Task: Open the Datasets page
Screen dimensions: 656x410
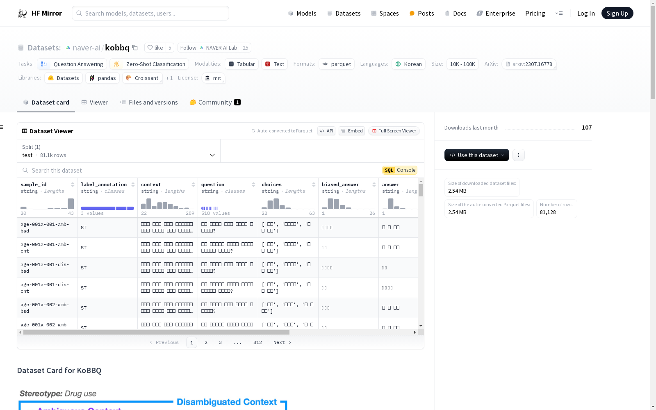Action: pyautogui.click(x=344, y=13)
